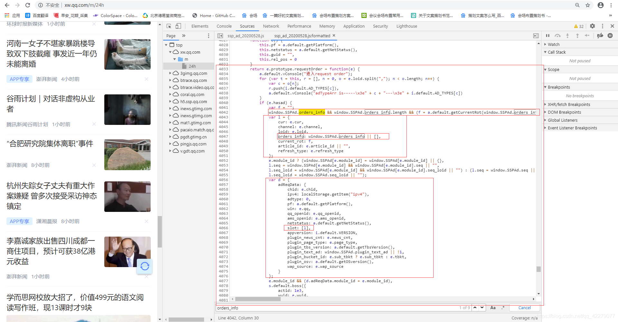Expand the 3gimg.qq.com domain node
Screen dimensions: 618x322
tap(170, 73)
